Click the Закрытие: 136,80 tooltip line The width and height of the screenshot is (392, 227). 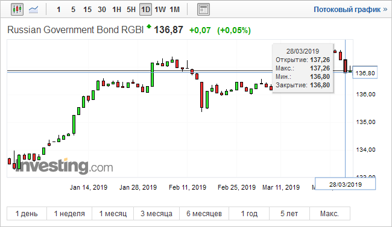pos(303,85)
